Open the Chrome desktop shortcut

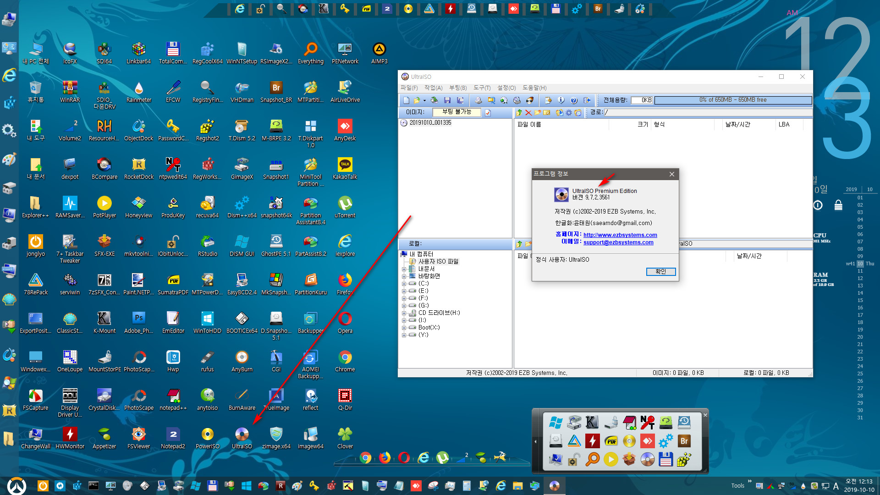tap(345, 361)
